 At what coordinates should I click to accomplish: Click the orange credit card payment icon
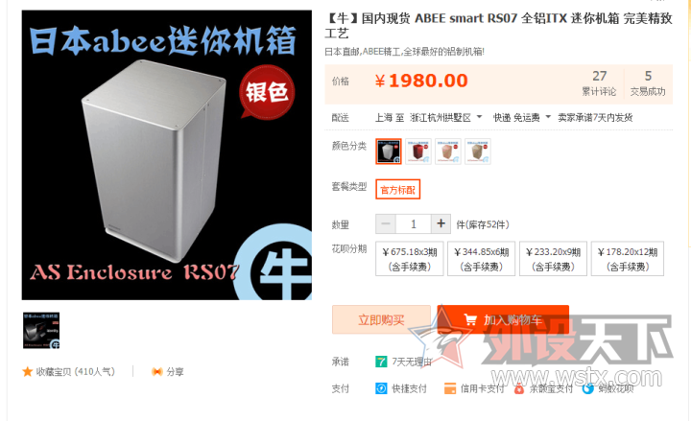[x=450, y=388]
